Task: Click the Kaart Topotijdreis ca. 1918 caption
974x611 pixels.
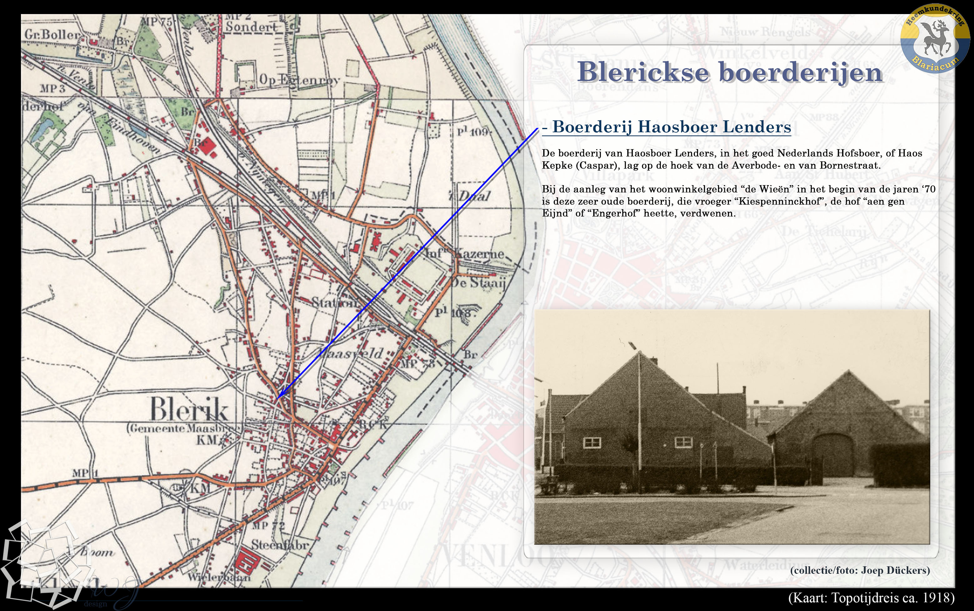Action: tap(871, 598)
